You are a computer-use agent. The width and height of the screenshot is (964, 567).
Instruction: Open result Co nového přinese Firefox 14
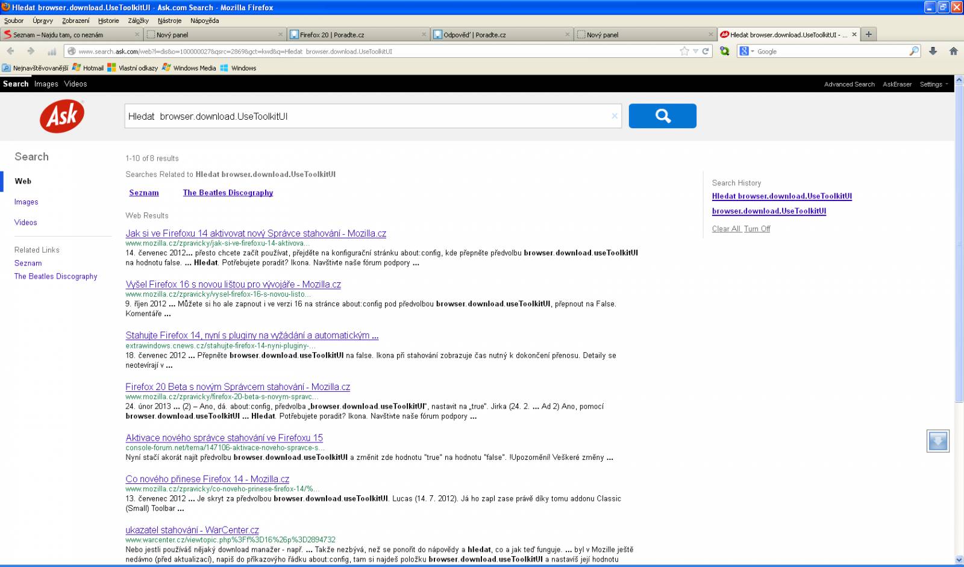(207, 479)
